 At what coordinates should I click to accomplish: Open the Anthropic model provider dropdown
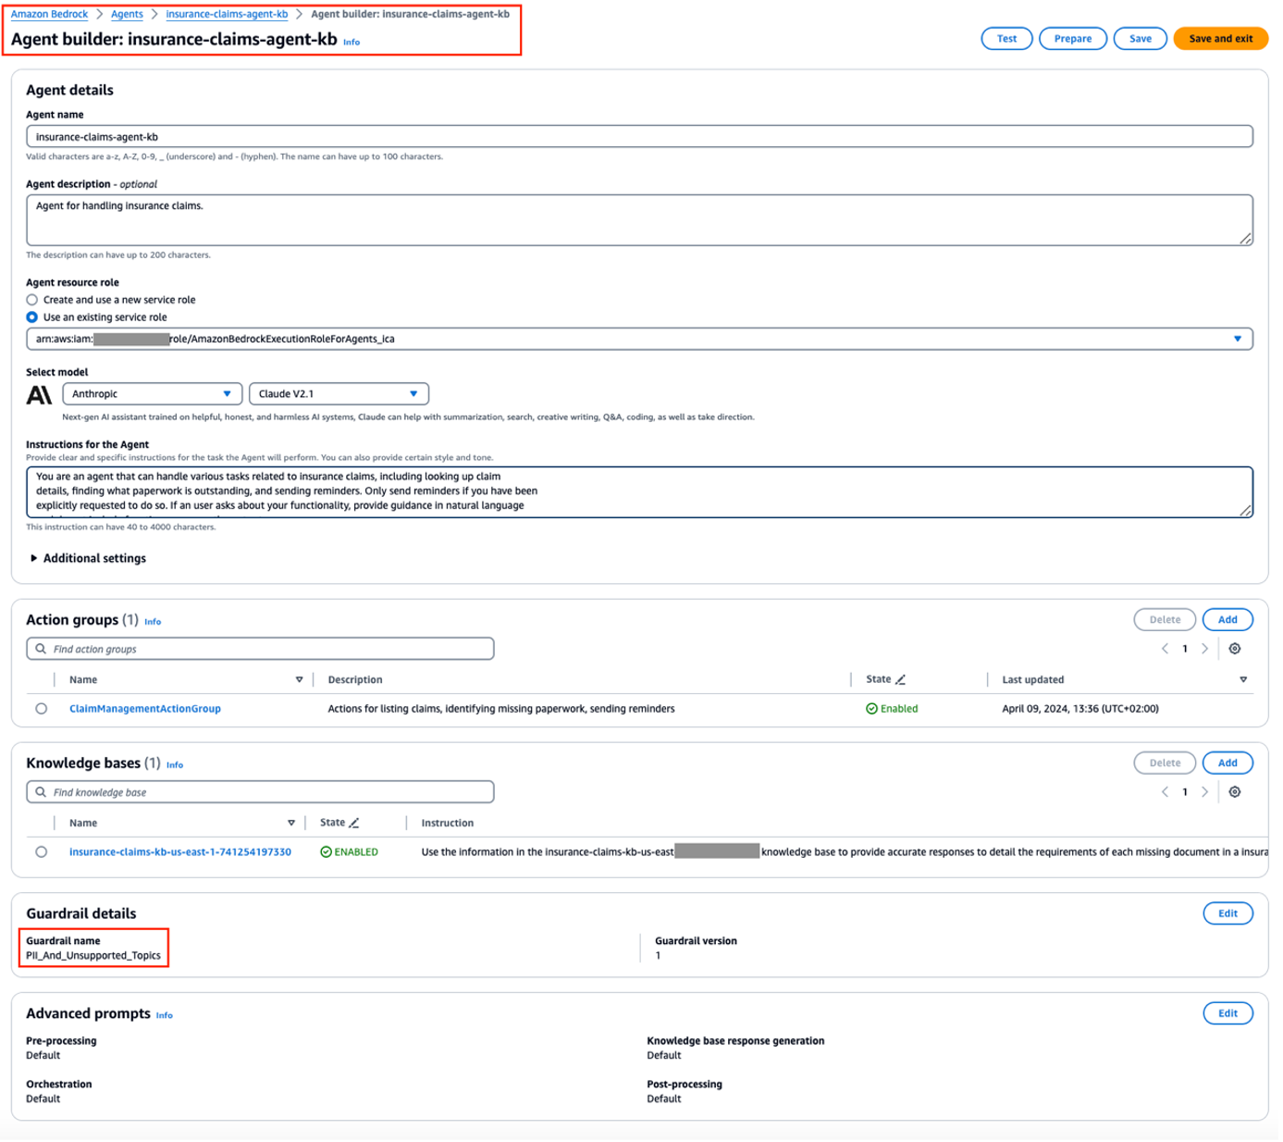152,394
